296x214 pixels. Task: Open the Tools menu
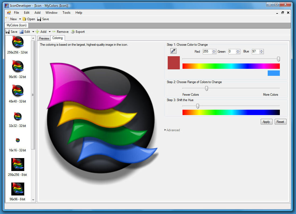point(66,13)
